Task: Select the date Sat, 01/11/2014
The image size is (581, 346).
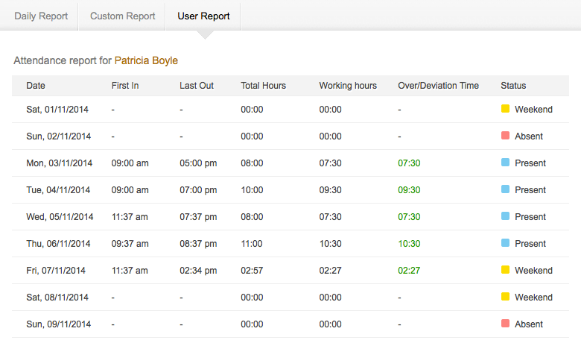Action: point(57,110)
